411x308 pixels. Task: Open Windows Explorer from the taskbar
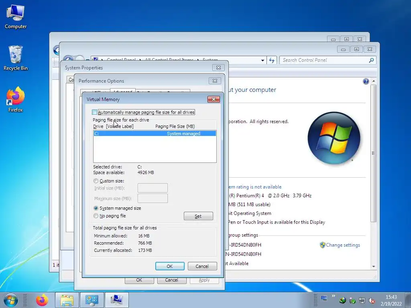pos(67,300)
